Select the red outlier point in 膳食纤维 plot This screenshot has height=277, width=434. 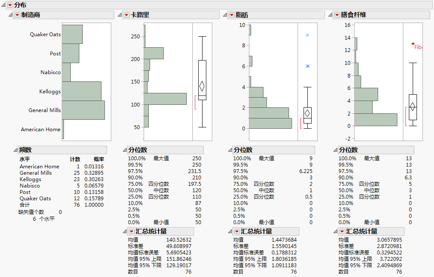point(413,44)
